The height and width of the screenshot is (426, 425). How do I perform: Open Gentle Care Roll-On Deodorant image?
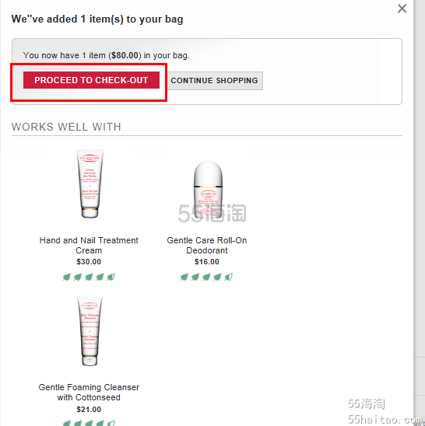[208, 189]
